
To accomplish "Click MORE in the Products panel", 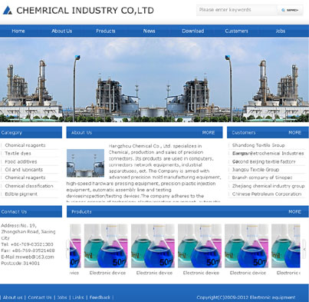I will [294, 211].
